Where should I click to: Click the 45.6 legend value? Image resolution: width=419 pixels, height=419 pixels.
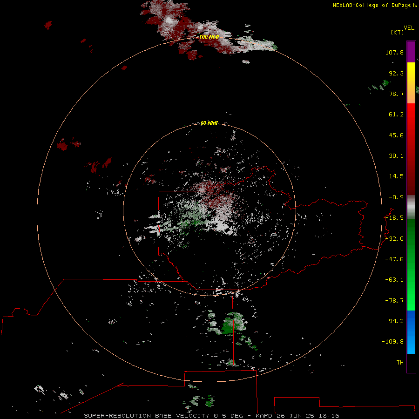point(396,135)
